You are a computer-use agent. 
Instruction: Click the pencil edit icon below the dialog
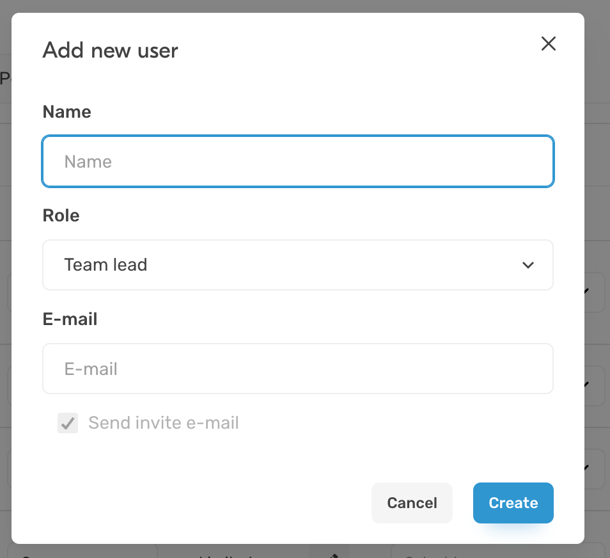point(332,553)
